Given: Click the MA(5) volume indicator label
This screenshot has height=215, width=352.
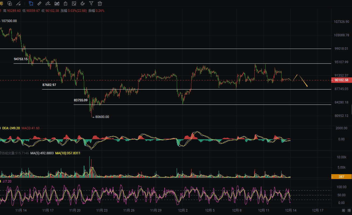Looking at the screenshot, I should coord(42,153).
